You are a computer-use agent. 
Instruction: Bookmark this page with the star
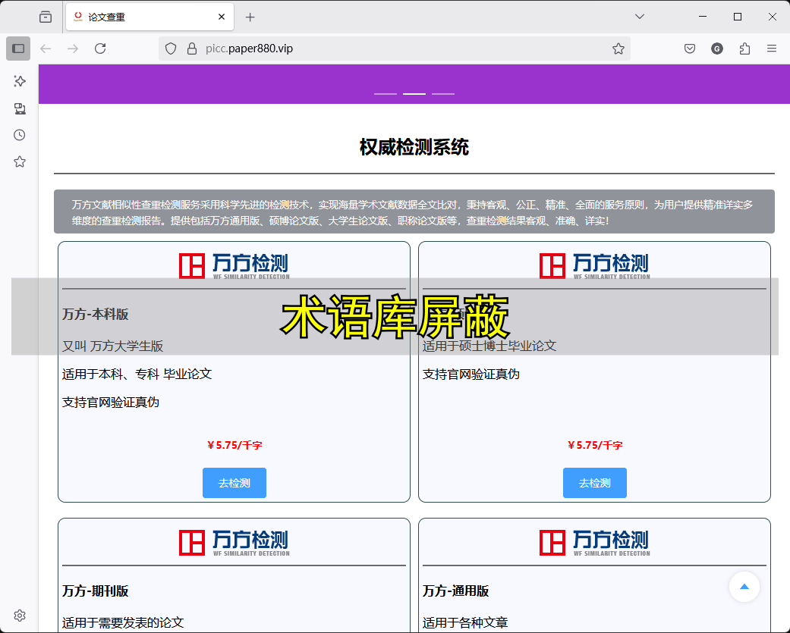pyautogui.click(x=618, y=49)
